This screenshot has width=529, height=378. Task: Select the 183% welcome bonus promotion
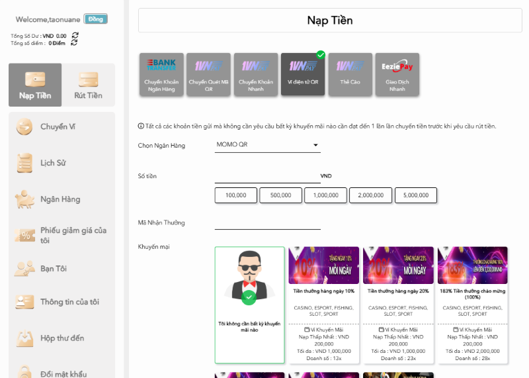[x=473, y=305]
